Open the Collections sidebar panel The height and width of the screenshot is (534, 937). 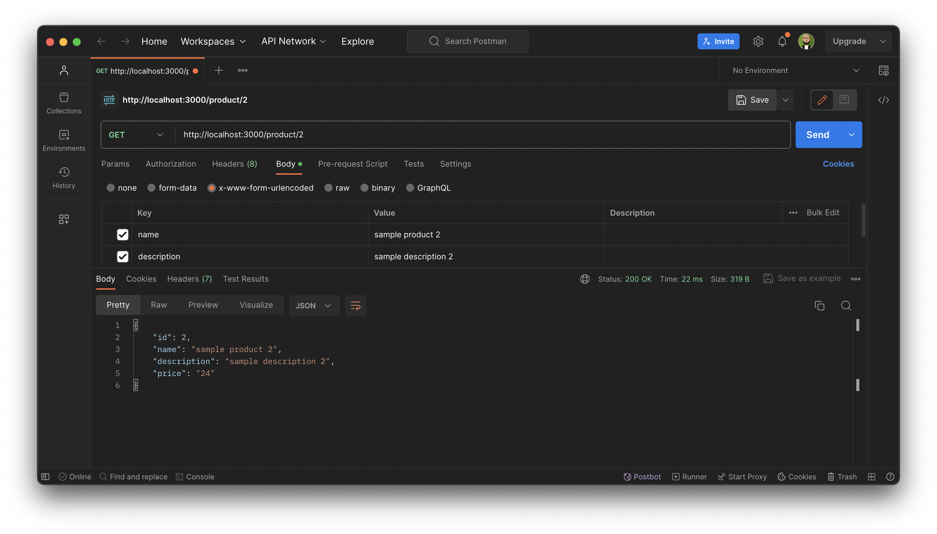pos(63,103)
